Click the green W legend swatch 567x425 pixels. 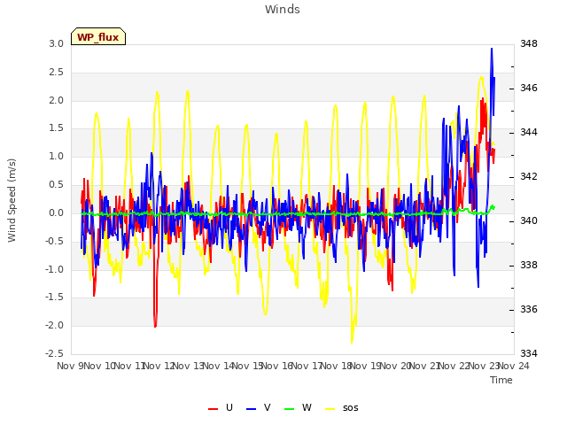290,409
